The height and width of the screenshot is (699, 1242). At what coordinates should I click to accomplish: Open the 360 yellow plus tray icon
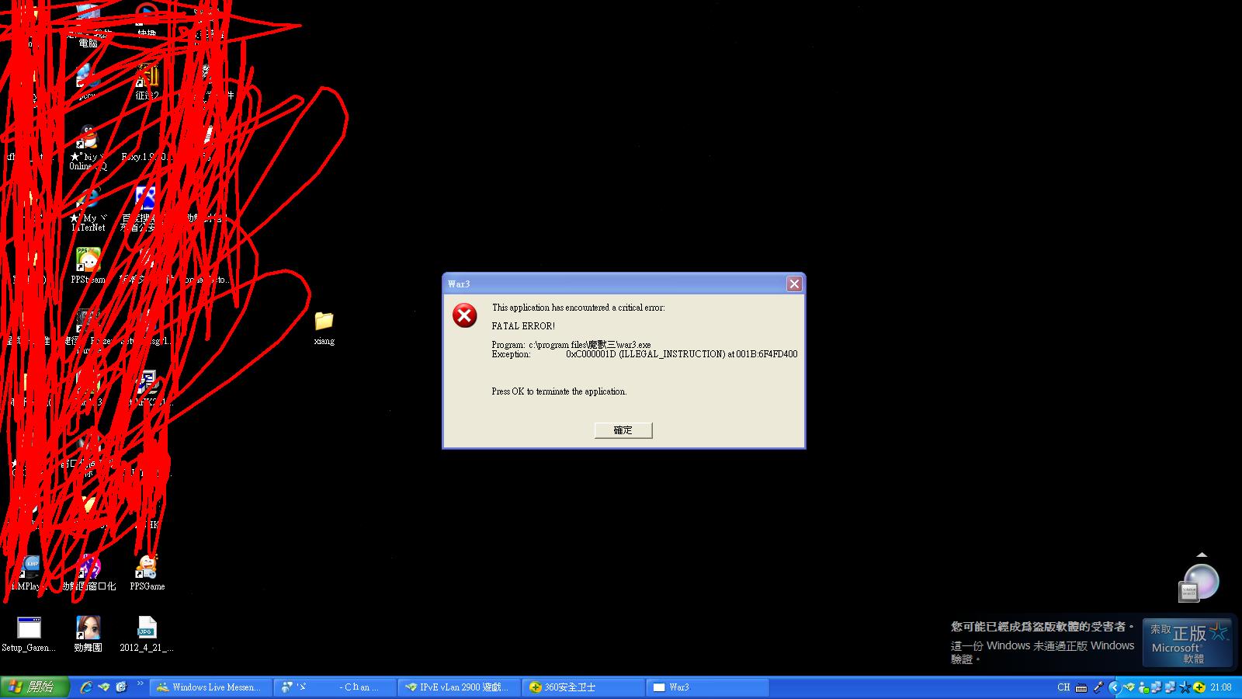[x=1199, y=687]
